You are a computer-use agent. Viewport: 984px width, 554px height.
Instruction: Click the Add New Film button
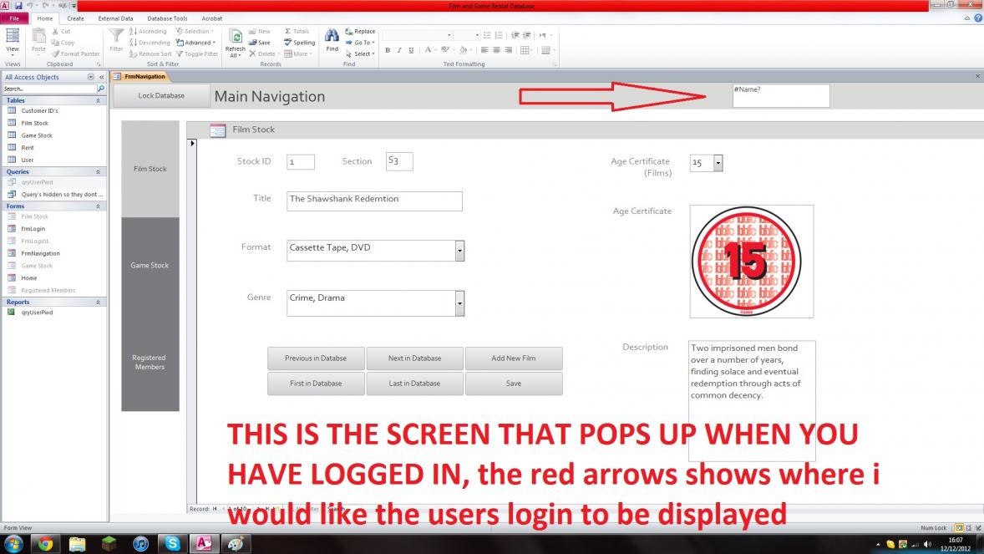point(513,358)
